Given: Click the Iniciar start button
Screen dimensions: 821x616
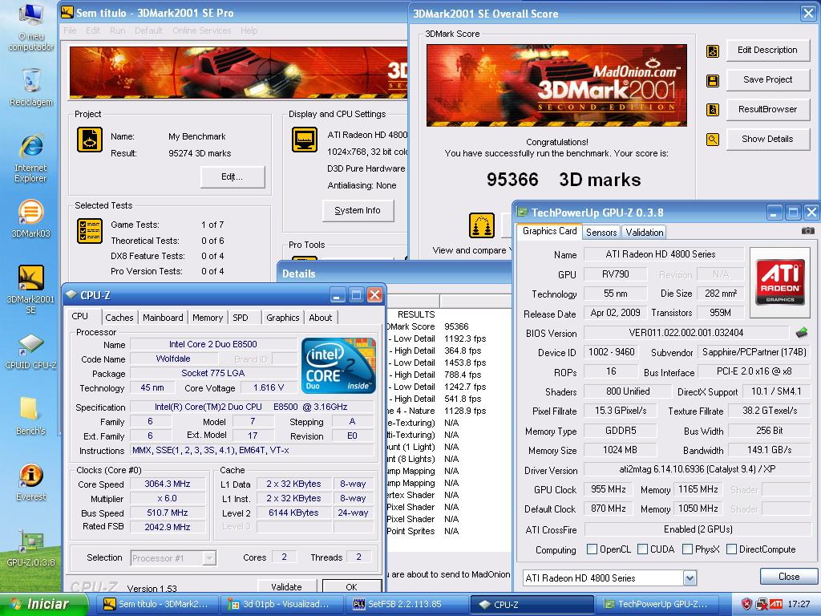Looking at the screenshot, I should (x=44, y=604).
